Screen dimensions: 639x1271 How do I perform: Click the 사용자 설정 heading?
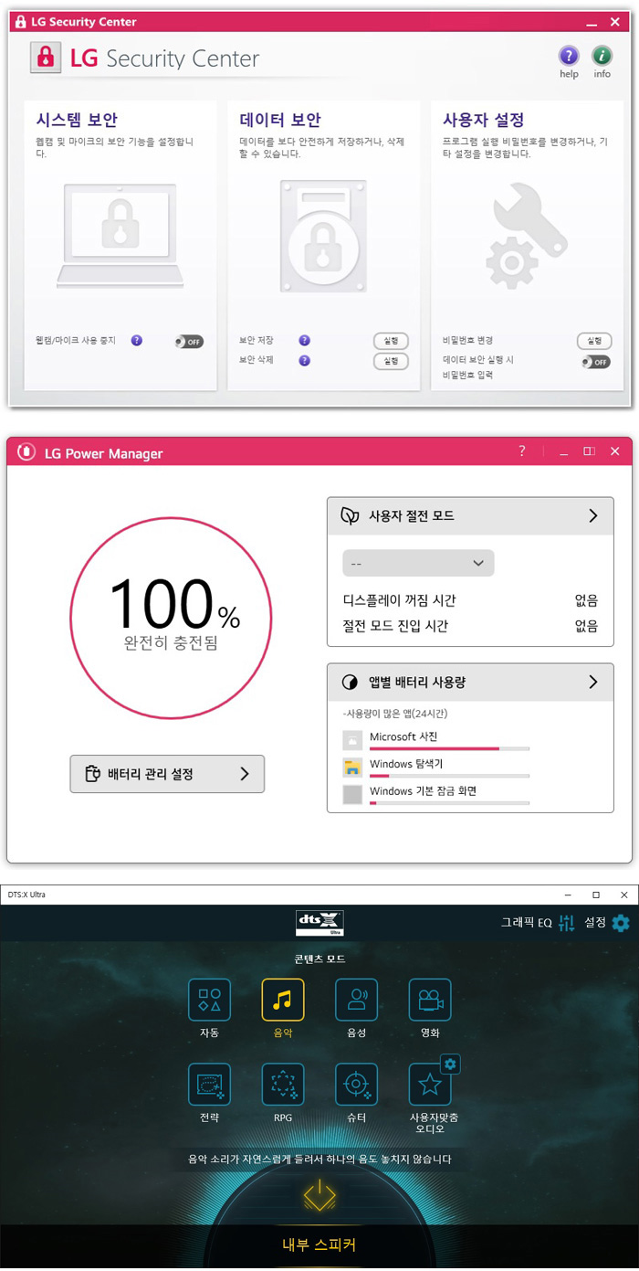(484, 120)
